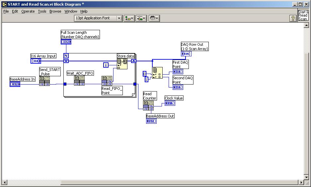Expand the Align Objects dropdown
This screenshot has width=311, height=187.
[x=129, y=18]
